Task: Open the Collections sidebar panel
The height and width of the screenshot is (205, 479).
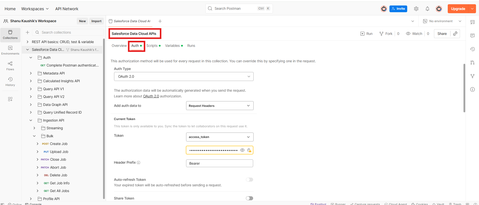Action: point(10,35)
